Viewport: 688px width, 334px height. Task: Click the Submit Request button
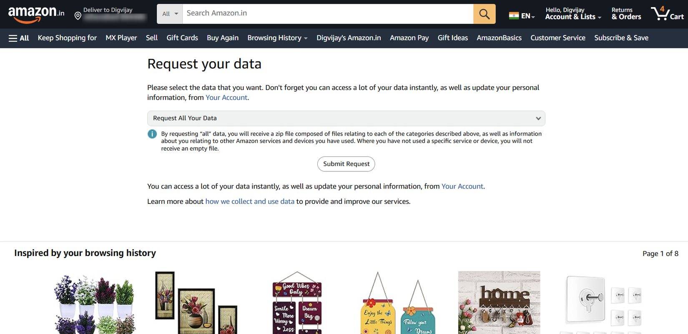coord(346,164)
